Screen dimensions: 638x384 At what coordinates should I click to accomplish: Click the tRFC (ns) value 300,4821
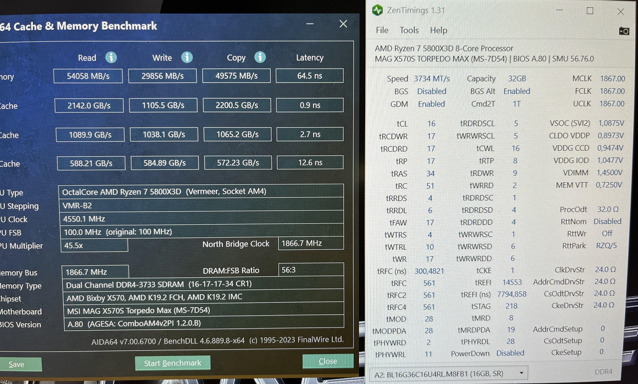[429, 271]
